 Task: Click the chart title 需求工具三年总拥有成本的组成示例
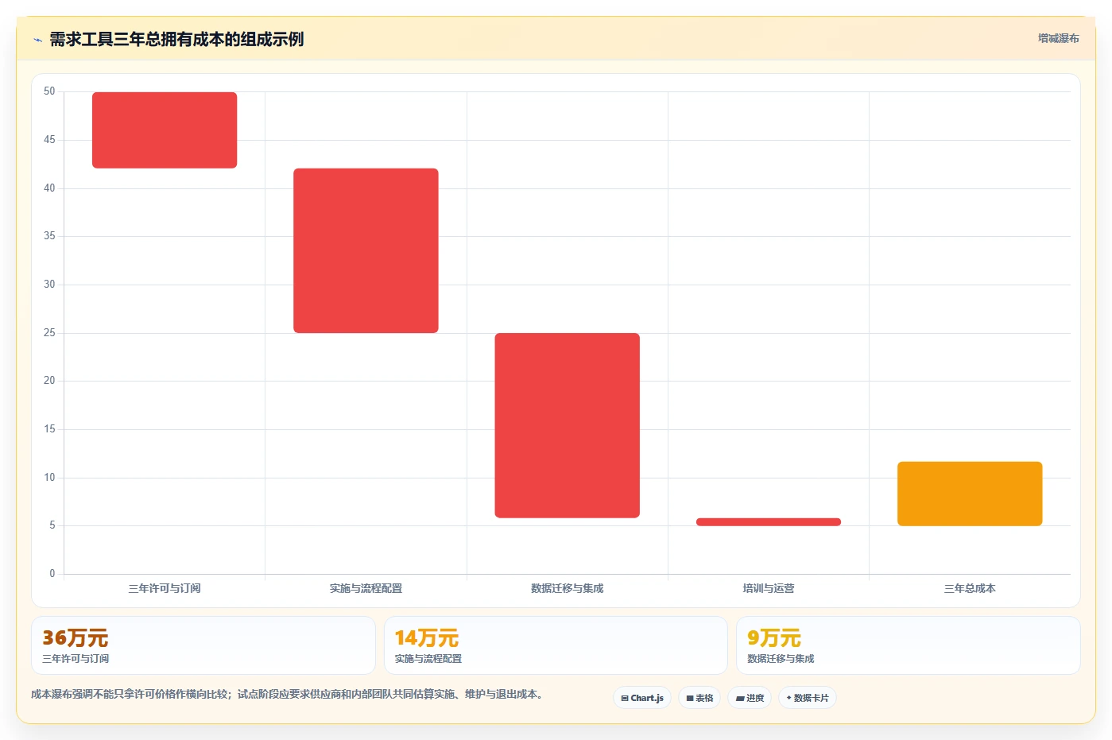pyautogui.click(x=176, y=40)
